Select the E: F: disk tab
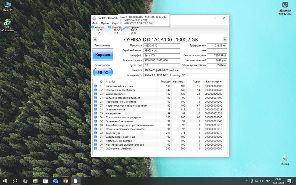The image size is (296, 185). [116, 30]
